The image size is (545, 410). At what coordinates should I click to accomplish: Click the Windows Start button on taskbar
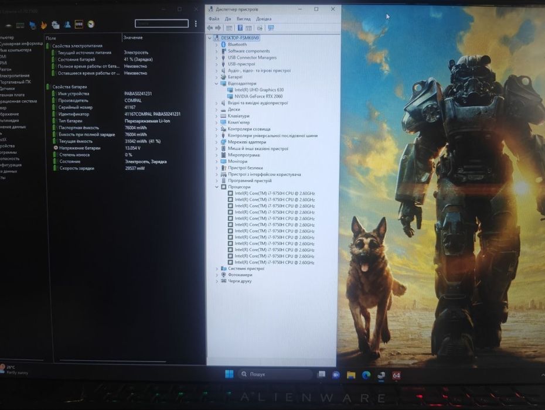click(x=229, y=374)
